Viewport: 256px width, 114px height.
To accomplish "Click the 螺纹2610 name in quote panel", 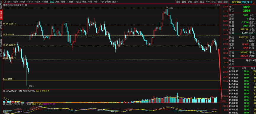I will click(247, 2).
